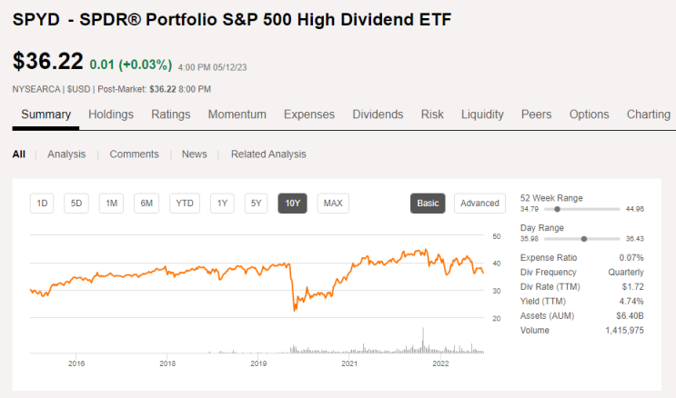Choose the YTD chart range

point(185,204)
